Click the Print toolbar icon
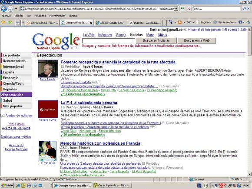252x189 pixels. 189,22
